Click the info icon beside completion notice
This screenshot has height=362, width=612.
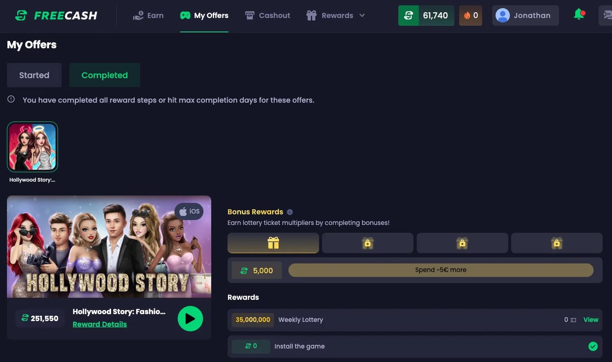[11, 99]
